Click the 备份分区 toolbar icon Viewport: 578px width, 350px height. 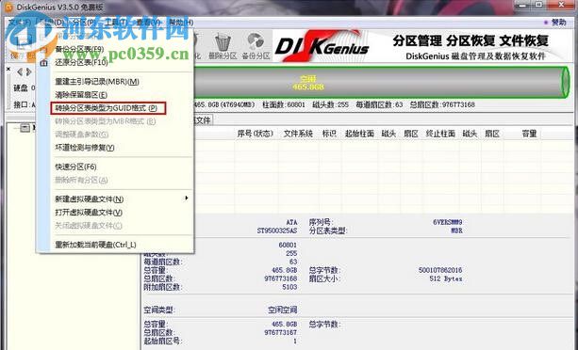click(256, 41)
